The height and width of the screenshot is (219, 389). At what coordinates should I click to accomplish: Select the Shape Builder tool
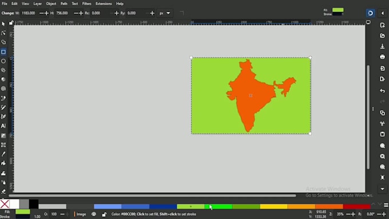pyautogui.click(x=3, y=42)
